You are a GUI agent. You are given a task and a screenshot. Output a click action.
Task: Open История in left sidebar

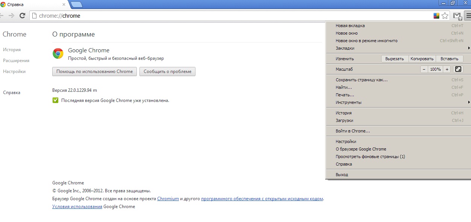(12, 50)
